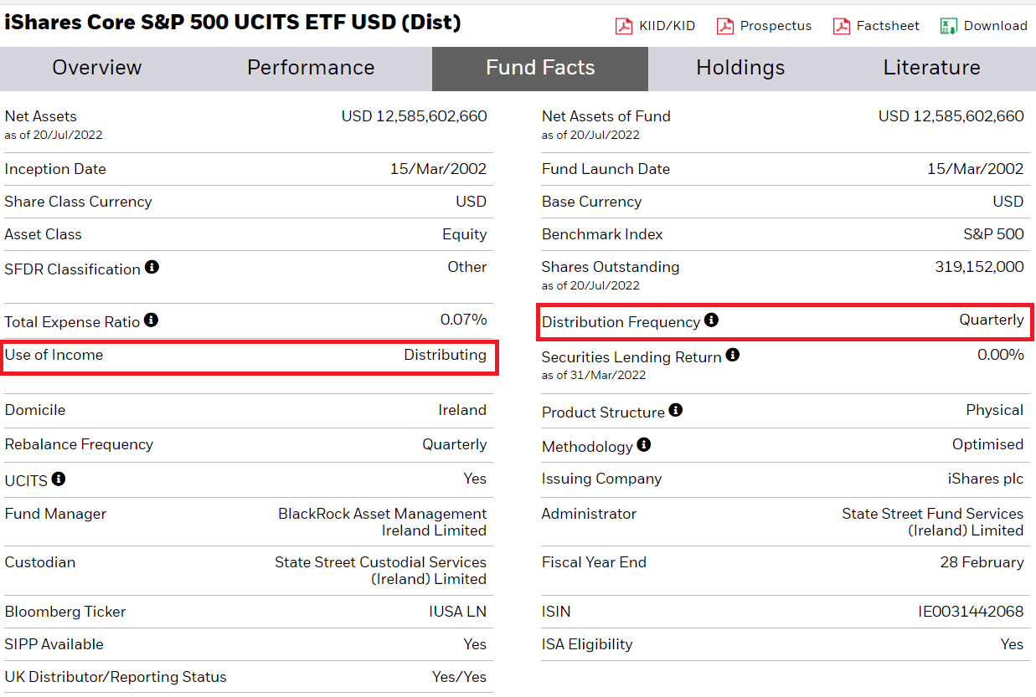
Task: Open the info icon next to Securities Lending Return
Action: pyautogui.click(x=733, y=355)
